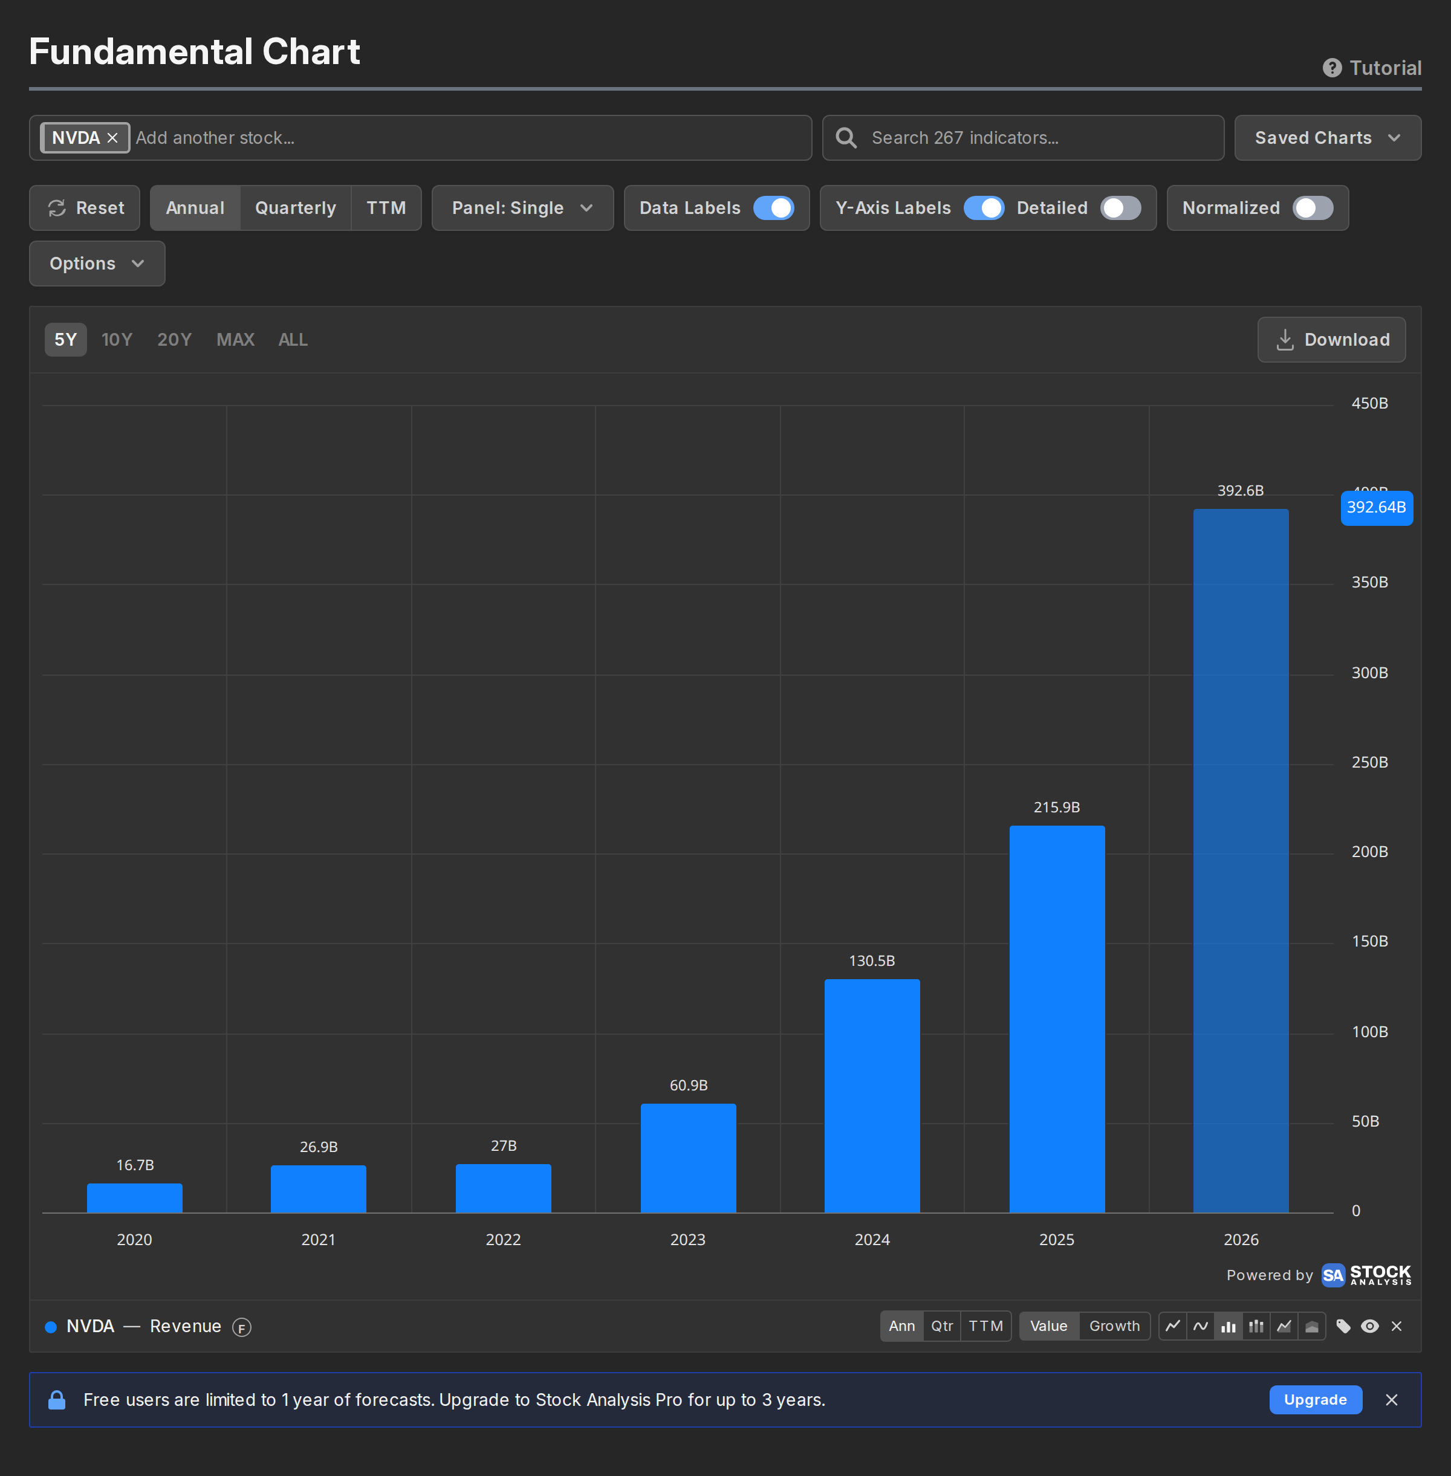Click the Download button
The image size is (1451, 1476).
(x=1331, y=340)
